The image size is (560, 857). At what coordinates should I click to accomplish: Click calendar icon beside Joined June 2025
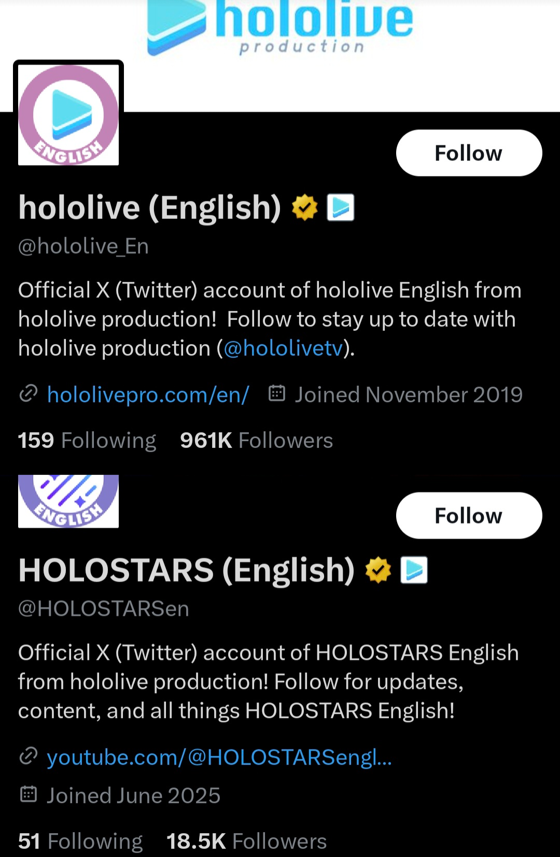(x=29, y=794)
